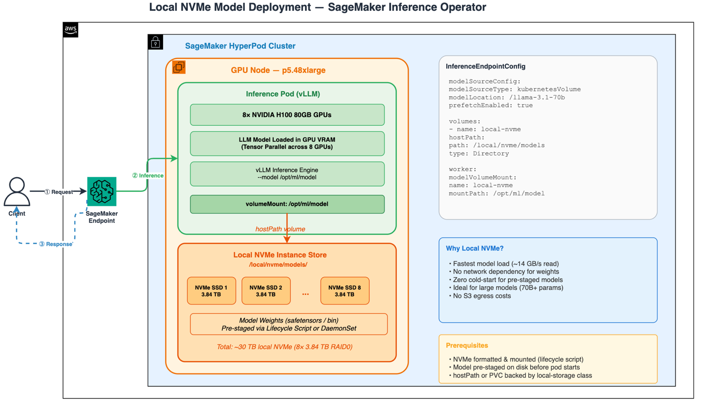Viewport: 705px width, 407px height.
Task: Click the GPU Node — p5.48xlarge heading
Action: click(278, 70)
